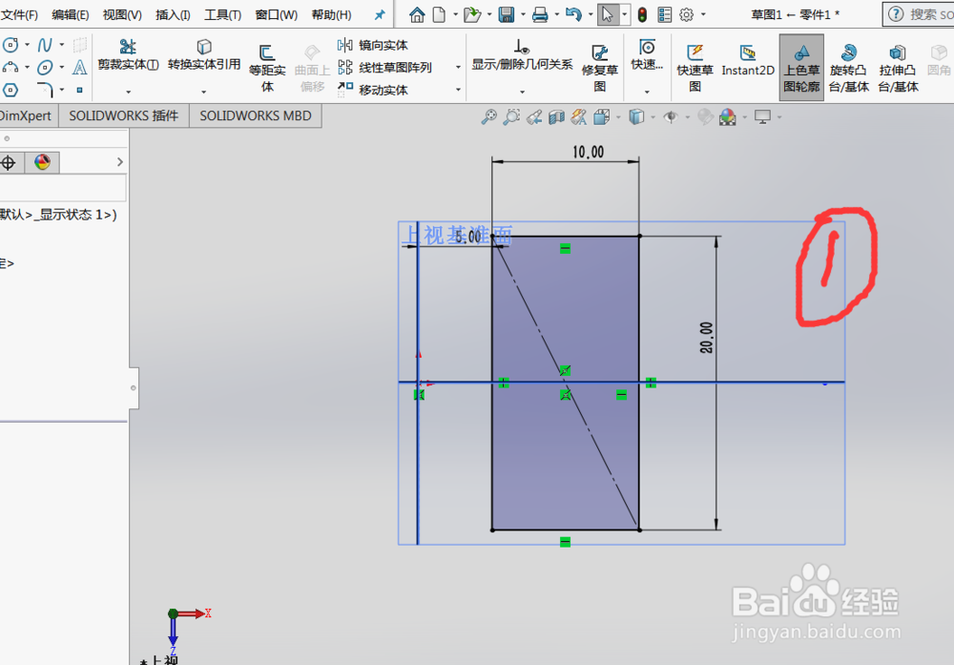Open 工具(T) menu

point(222,14)
